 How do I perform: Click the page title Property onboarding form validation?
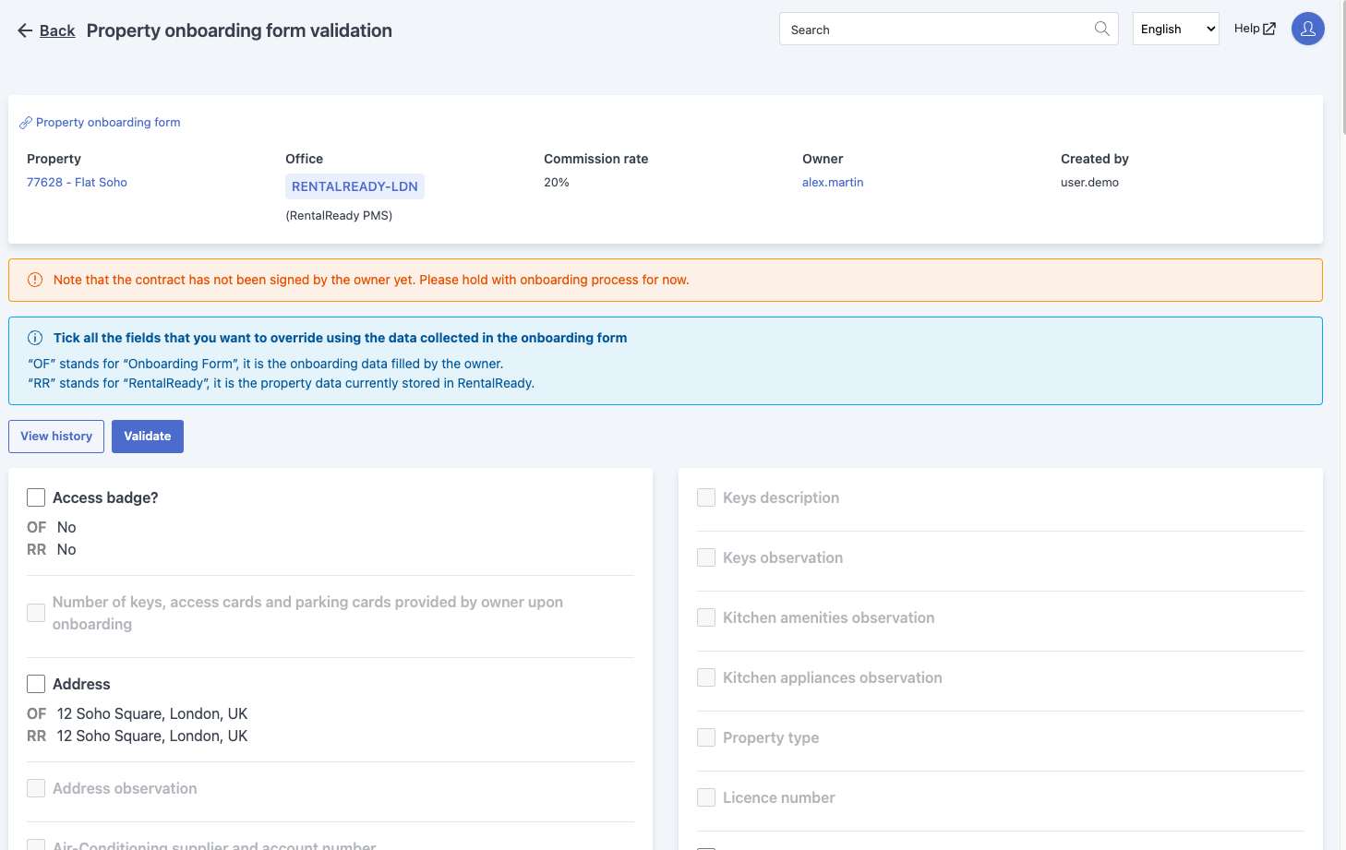tap(239, 30)
